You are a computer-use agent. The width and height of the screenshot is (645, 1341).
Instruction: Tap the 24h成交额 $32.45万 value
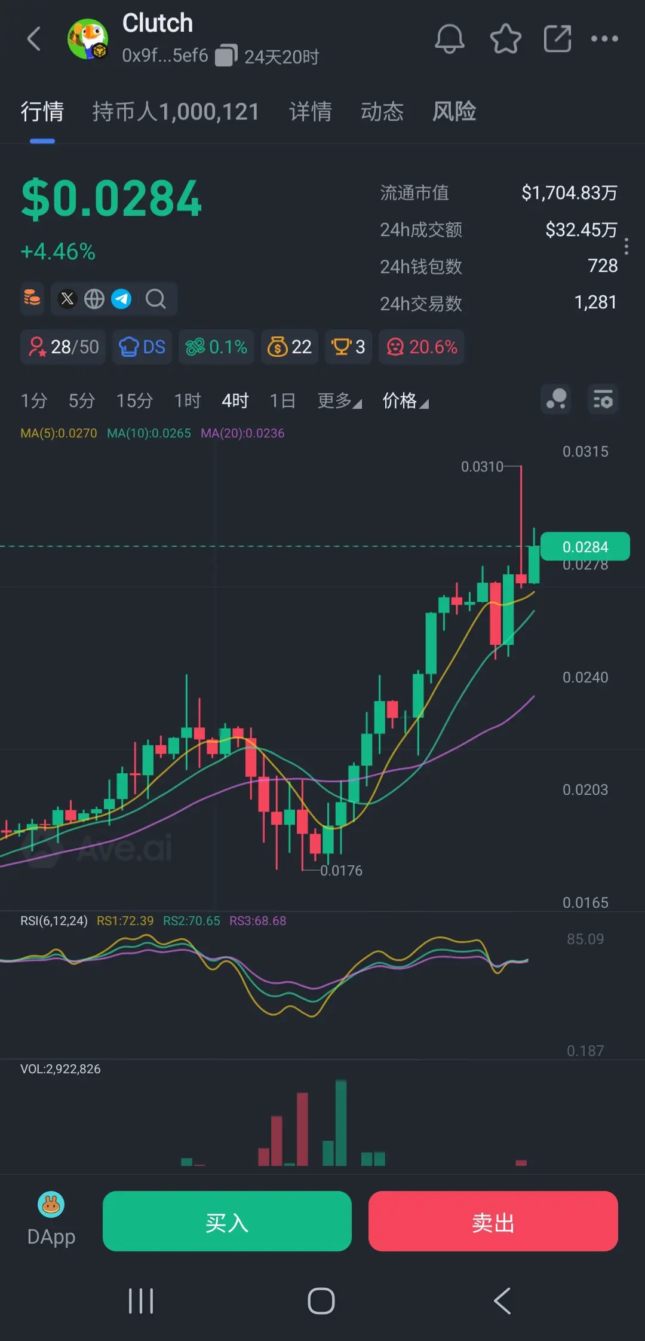tap(581, 229)
